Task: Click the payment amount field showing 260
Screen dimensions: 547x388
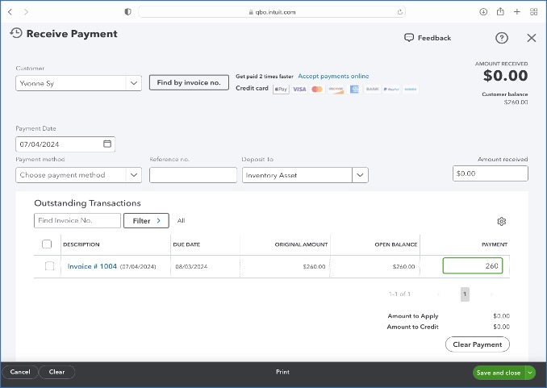Action: [x=472, y=266]
